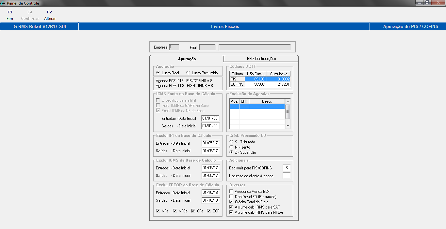Click scroll up arrow in Exclusão de Agendas

[x=288, y=101]
